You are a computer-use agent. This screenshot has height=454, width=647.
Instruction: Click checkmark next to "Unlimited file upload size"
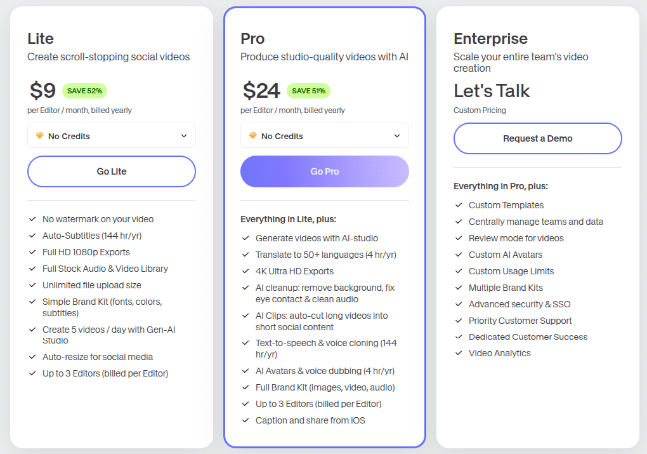point(32,285)
